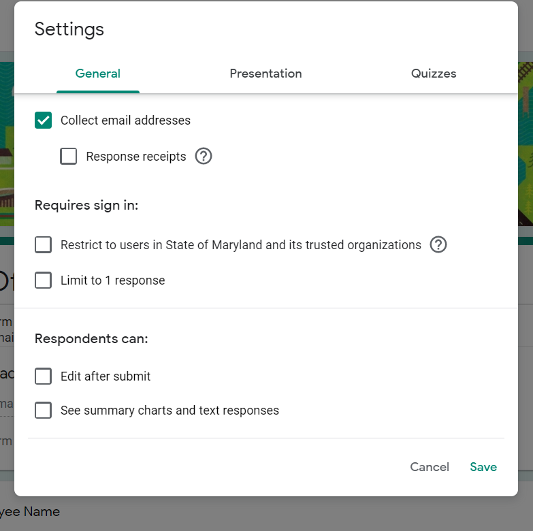Image resolution: width=533 pixels, height=531 pixels.
Task: Click the Settings dialog title
Action: (x=69, y=29)
